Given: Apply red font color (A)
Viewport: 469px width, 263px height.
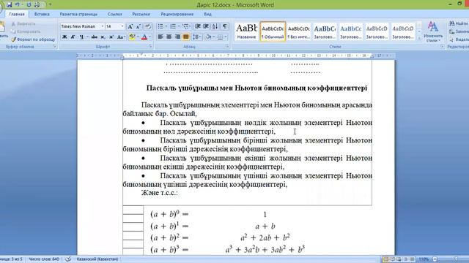Looking at the screenshot, I should click(144, 37).
